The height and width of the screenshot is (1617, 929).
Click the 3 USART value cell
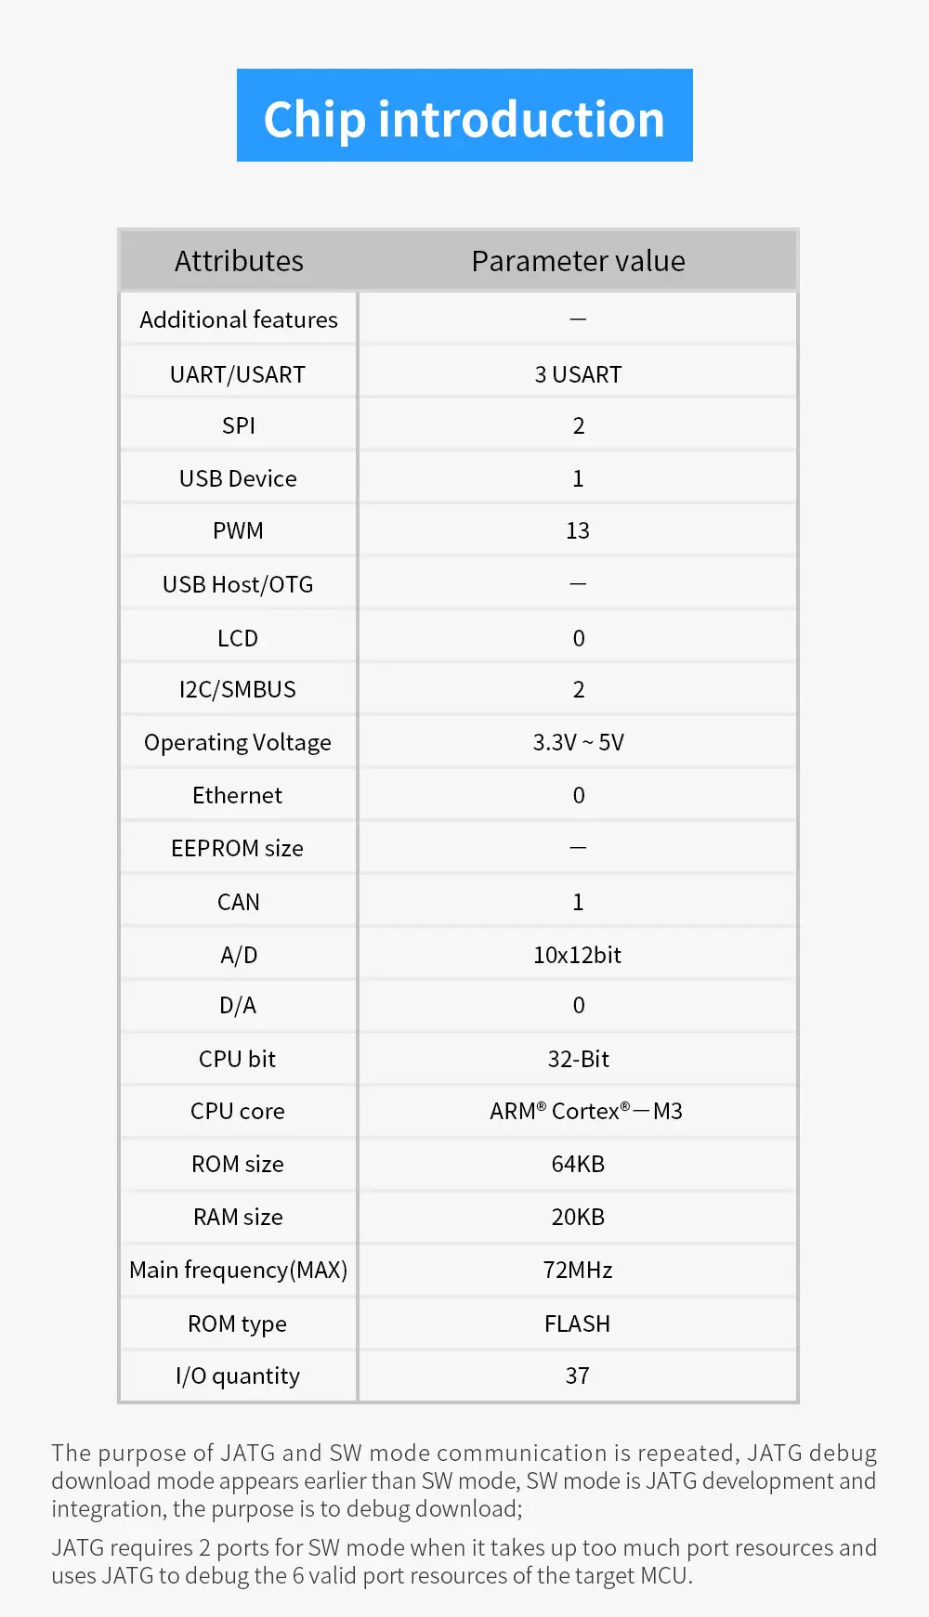pyautogui.click(x=578, y=374)
